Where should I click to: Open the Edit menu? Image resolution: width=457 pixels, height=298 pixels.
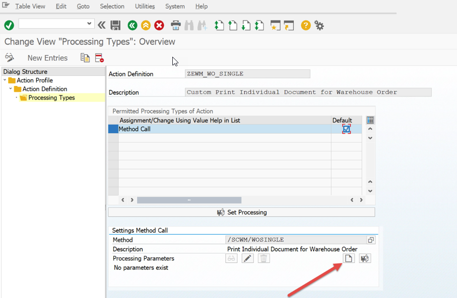(x=61, y=6)
